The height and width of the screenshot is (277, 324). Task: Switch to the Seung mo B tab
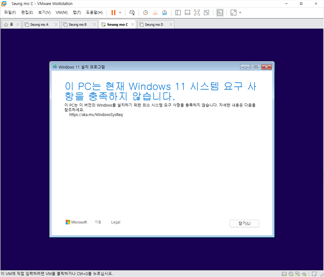[78, 25]
